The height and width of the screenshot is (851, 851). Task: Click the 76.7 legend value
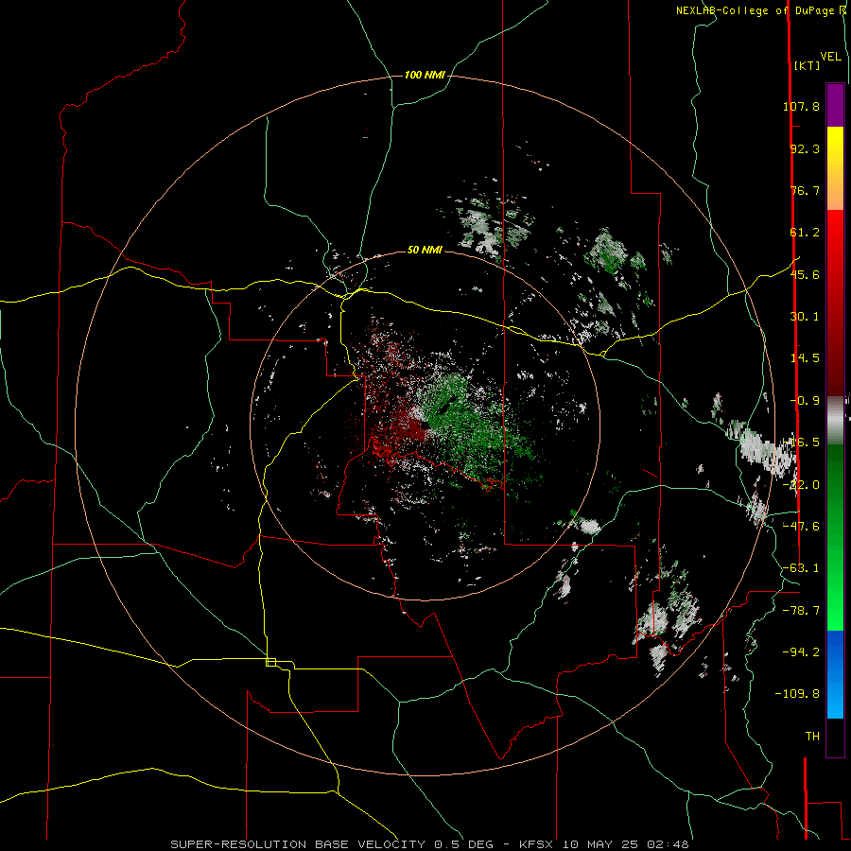[x=805, y=190]
